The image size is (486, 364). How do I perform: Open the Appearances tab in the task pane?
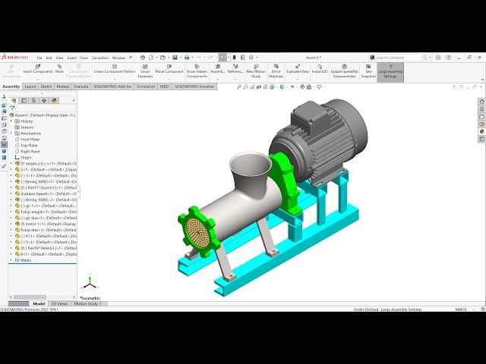[481, 131]
